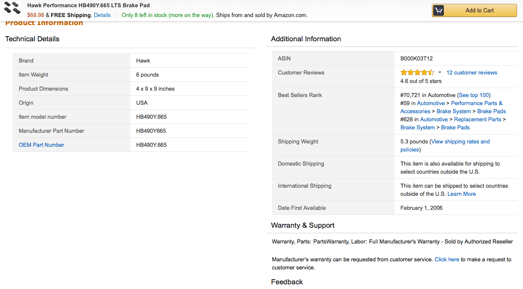The image size is (523, 289).
Task: Open the Automotive category link
Action: pyautogui.click(x=431, y=103)
